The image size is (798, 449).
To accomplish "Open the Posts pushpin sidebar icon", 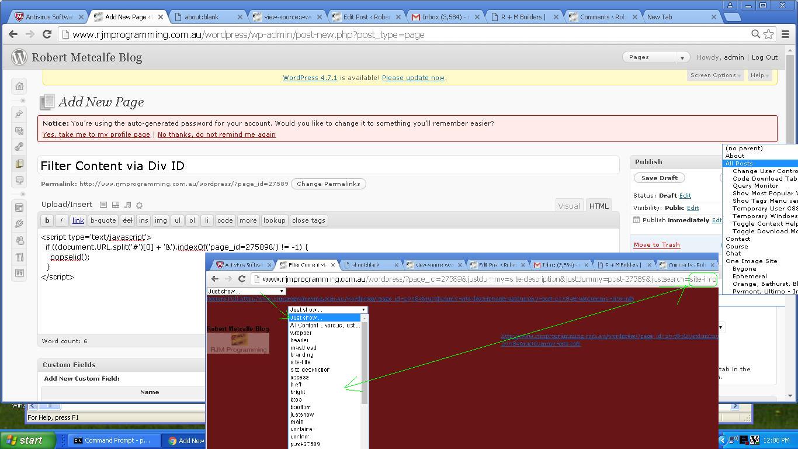I will pos(19,114).
